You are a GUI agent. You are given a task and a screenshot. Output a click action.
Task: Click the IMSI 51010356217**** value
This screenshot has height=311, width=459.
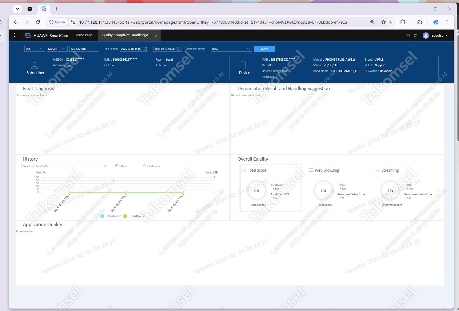point(125,60)
